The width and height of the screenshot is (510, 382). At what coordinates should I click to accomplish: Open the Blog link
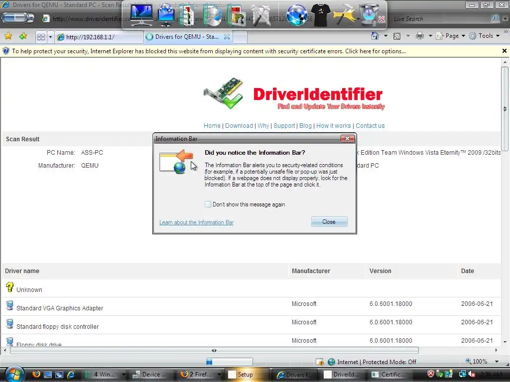[305, 126]
